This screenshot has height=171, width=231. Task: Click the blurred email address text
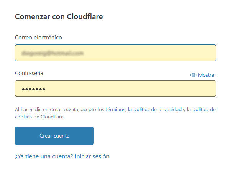point(52,53)
